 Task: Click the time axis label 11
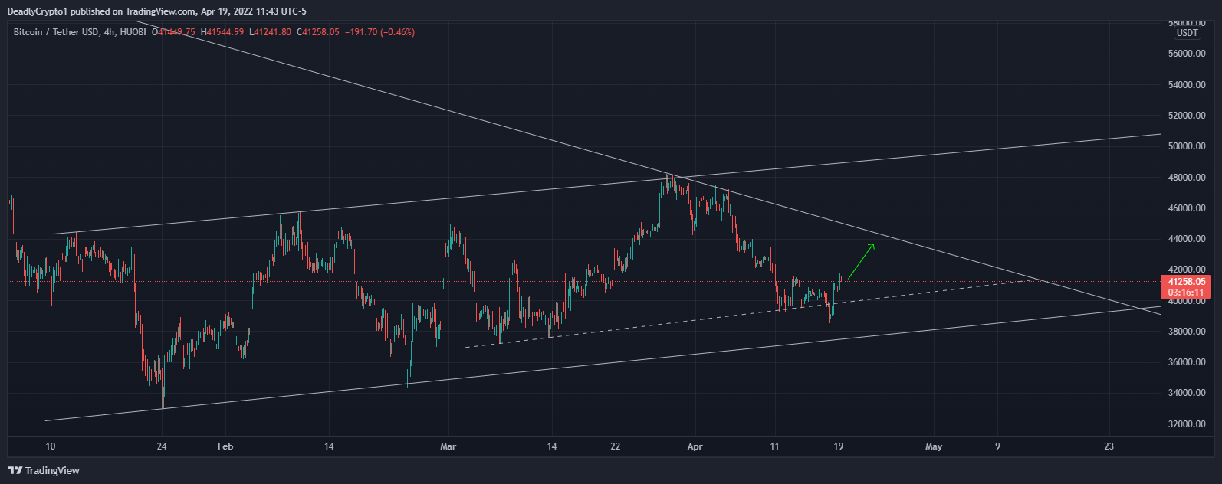[x=775, y=446]
